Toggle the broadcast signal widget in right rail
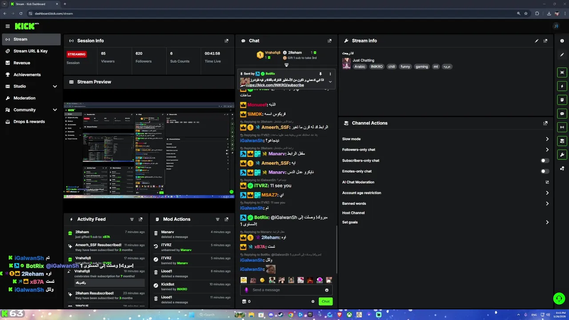This screenshot has width=569, height=320. [x=562, y=127]
